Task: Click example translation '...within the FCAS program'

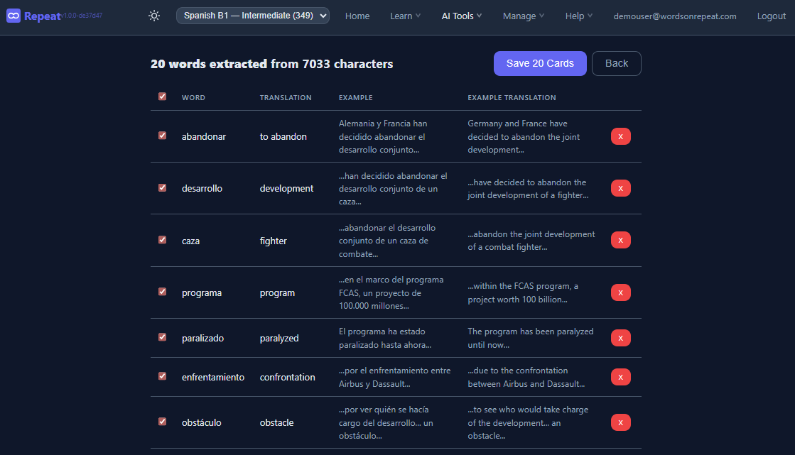Action: [x=523, y=292]
